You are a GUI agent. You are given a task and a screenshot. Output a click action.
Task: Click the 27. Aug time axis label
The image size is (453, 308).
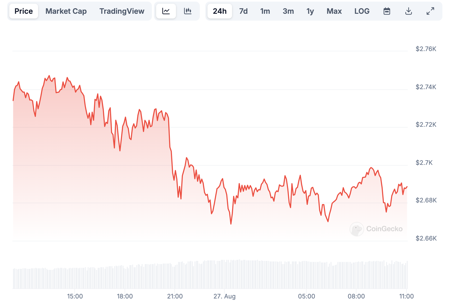(x=224, y=296)
